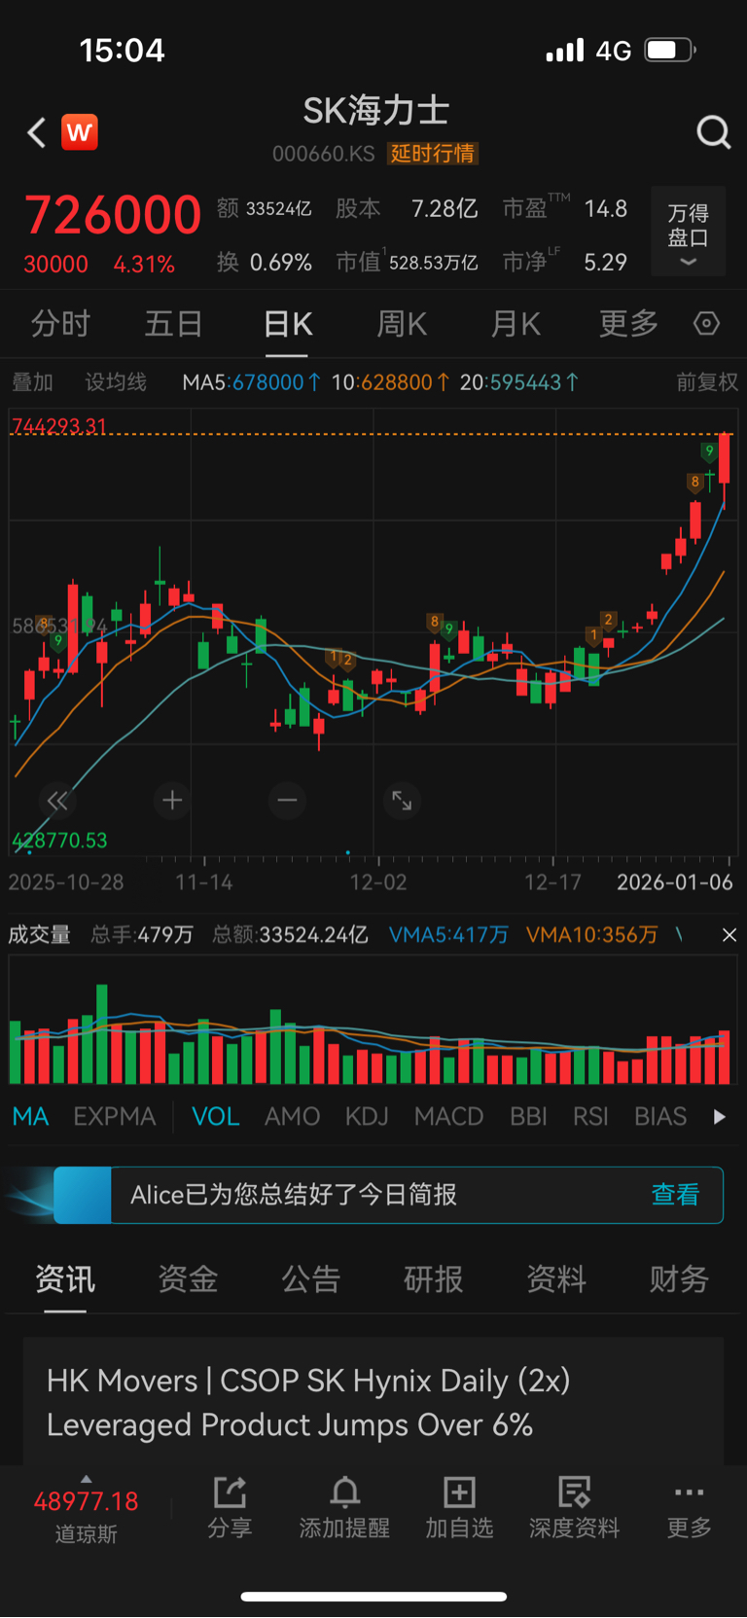The image size is (747, 1618).
Task: Tap the SK海力士 stock title
Action: (375, 111)
